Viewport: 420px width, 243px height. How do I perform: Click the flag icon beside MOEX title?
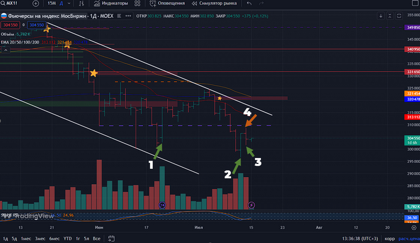(x=119, y=16)
